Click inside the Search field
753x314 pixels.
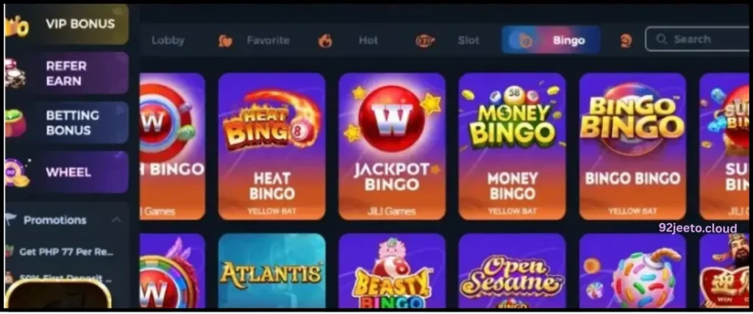[699, 40]
